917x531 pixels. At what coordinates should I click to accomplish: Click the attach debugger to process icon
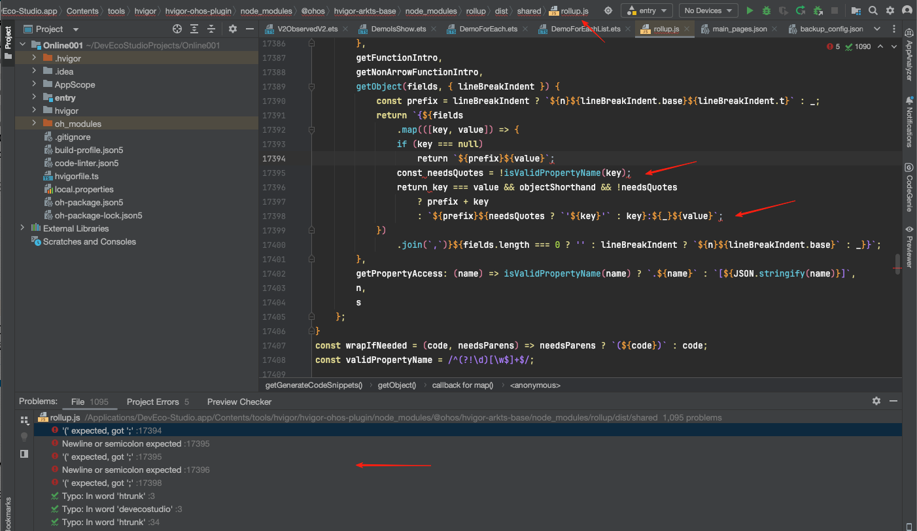point(817,10)
